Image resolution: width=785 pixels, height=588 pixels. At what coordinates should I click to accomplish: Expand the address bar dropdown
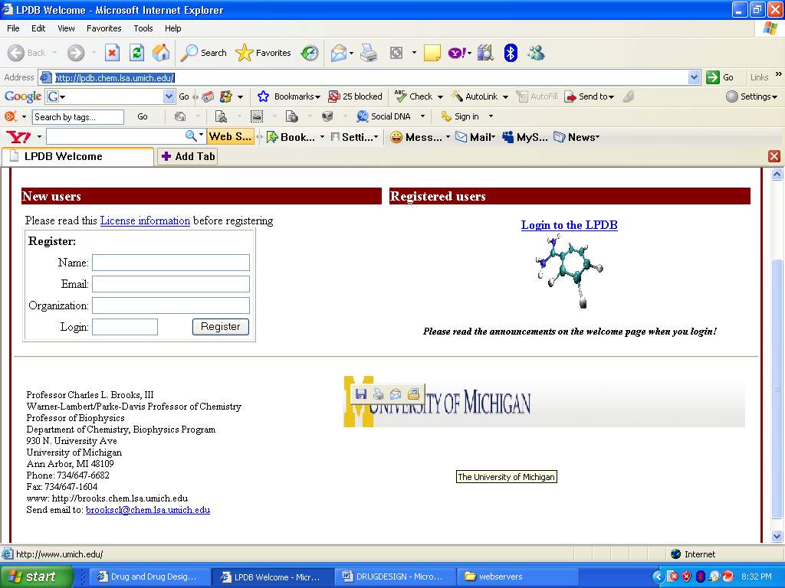pos(694,77)
